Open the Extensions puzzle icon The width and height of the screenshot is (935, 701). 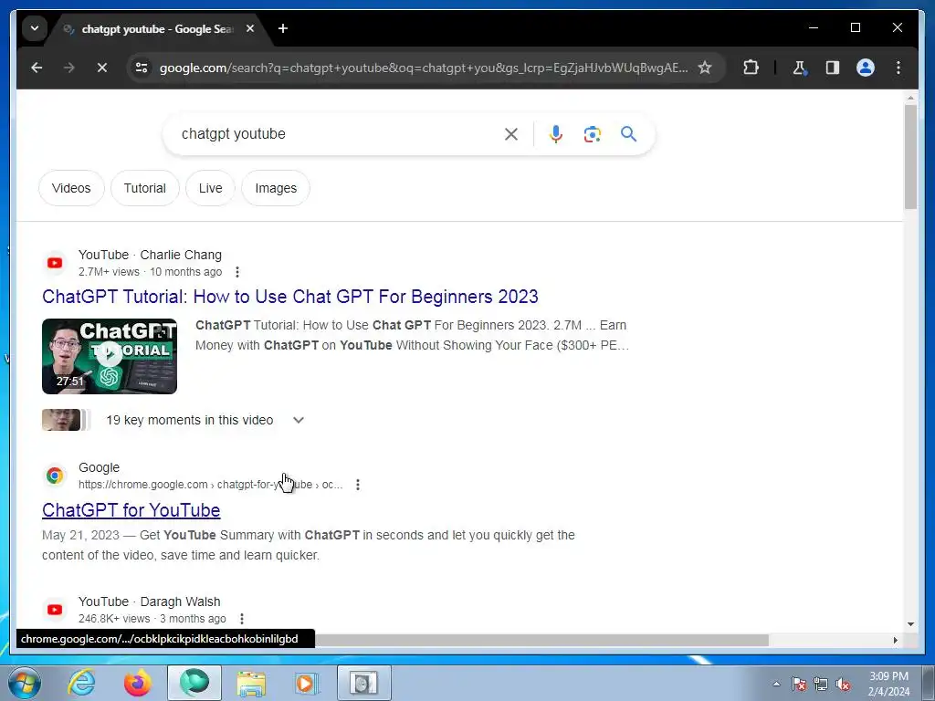point(751,68)
